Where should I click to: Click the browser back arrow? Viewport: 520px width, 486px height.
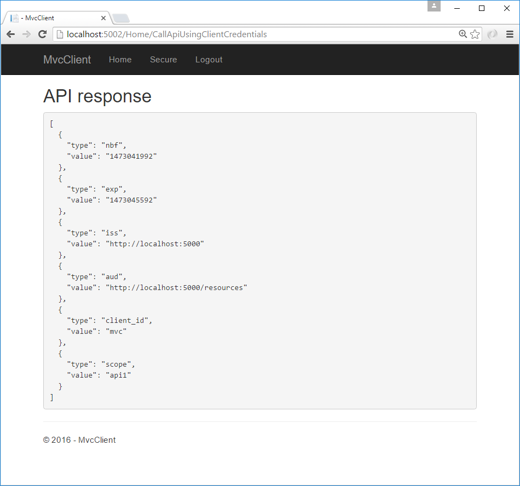tap(11, 34)
